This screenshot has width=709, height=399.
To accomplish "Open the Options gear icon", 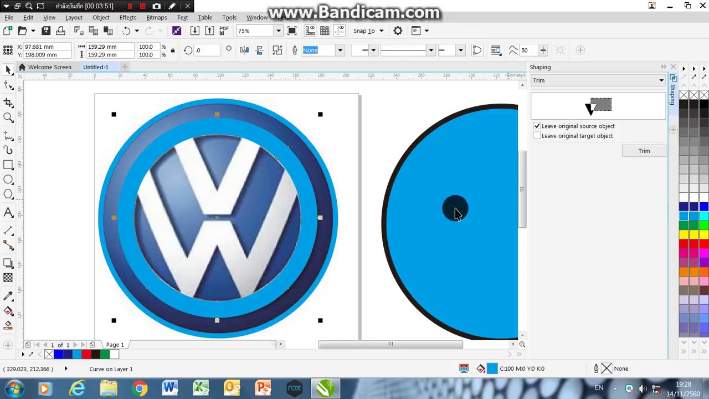I will click(398, 31).
